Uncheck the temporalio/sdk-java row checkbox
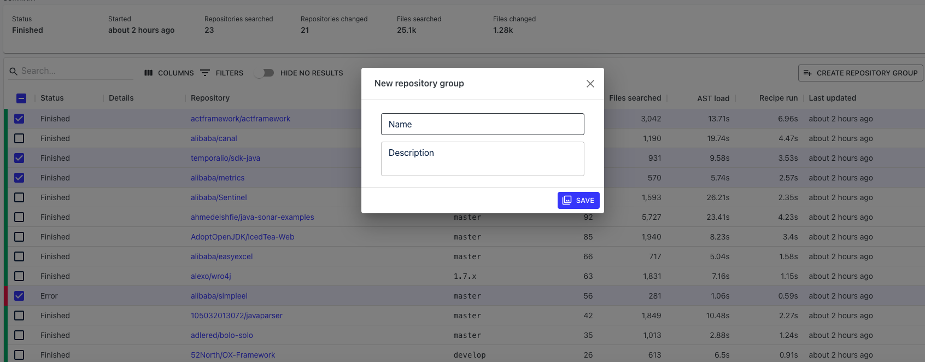This screenshot has width=925, height=362. [19, 158]
